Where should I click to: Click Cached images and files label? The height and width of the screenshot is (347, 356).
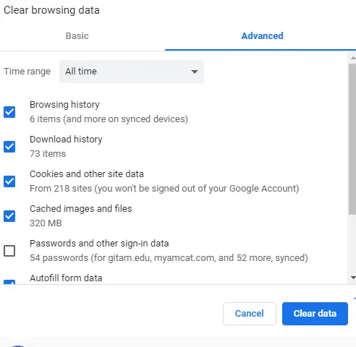pos(81,209)
